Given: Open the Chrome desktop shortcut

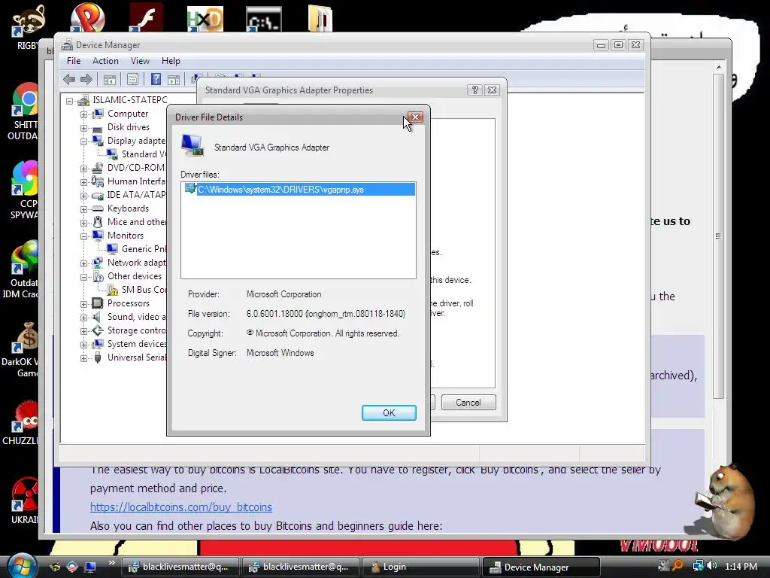Looking at the screenshot, I should pos(25,99).
